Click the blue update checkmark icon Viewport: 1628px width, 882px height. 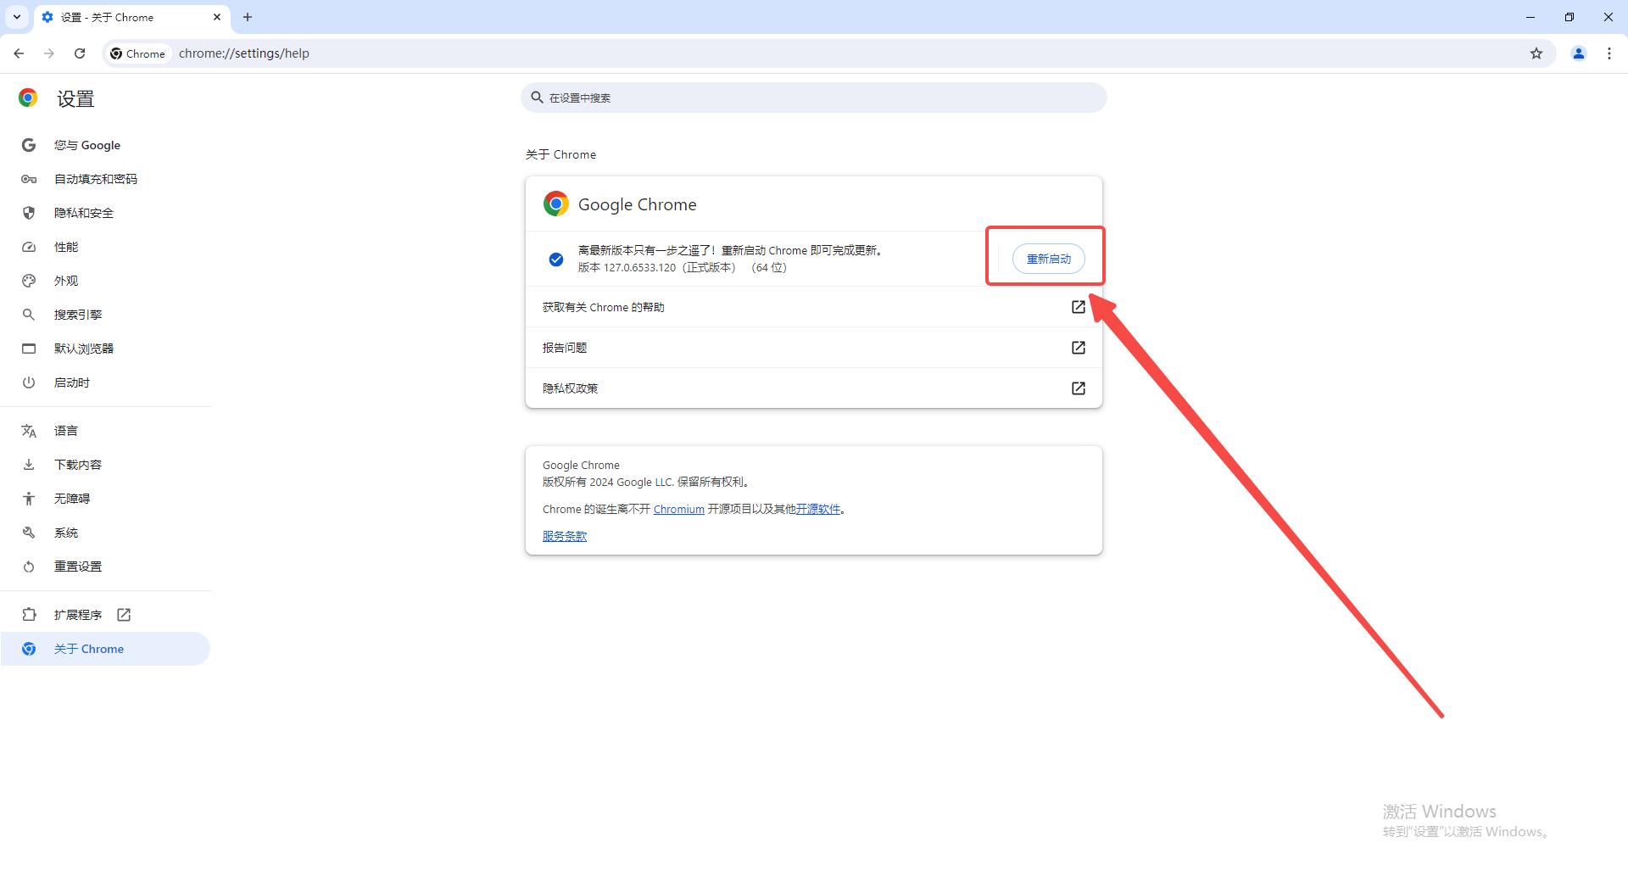[556, 260]
